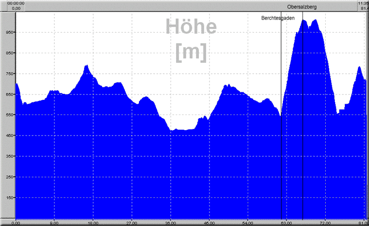Click the 950 elevation axis label
Screen dimensions: 369x226
[x=9, y=32]
